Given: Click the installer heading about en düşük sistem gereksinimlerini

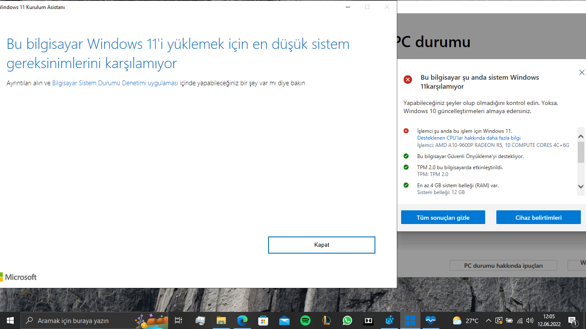Looking at the screenshot, I should pyautogui.click(x=178, y=54).
